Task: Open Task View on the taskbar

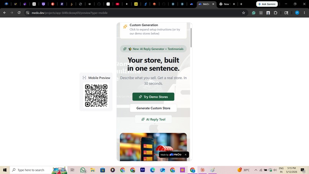Action: coord(72,170)
